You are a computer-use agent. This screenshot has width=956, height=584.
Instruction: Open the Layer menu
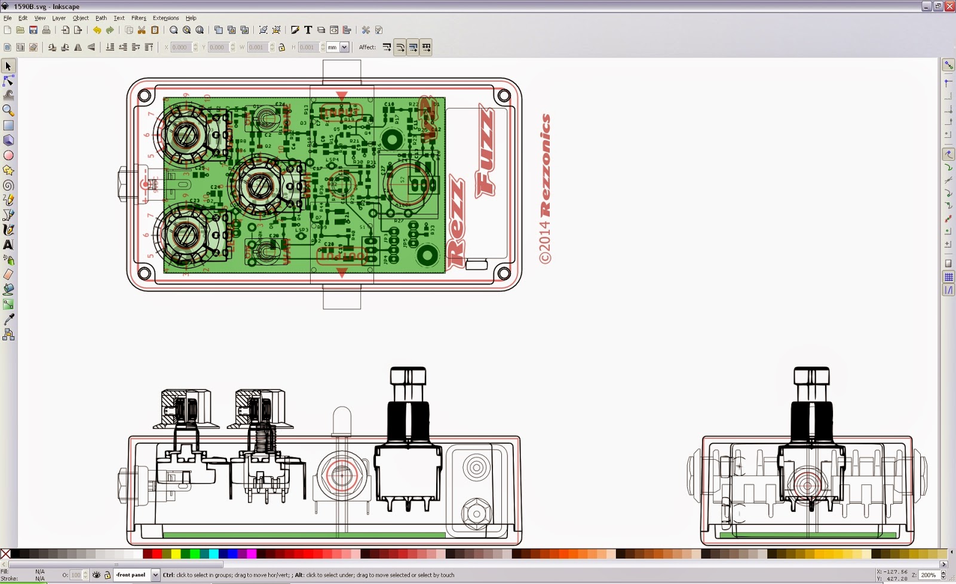click(x=59, y=18)
